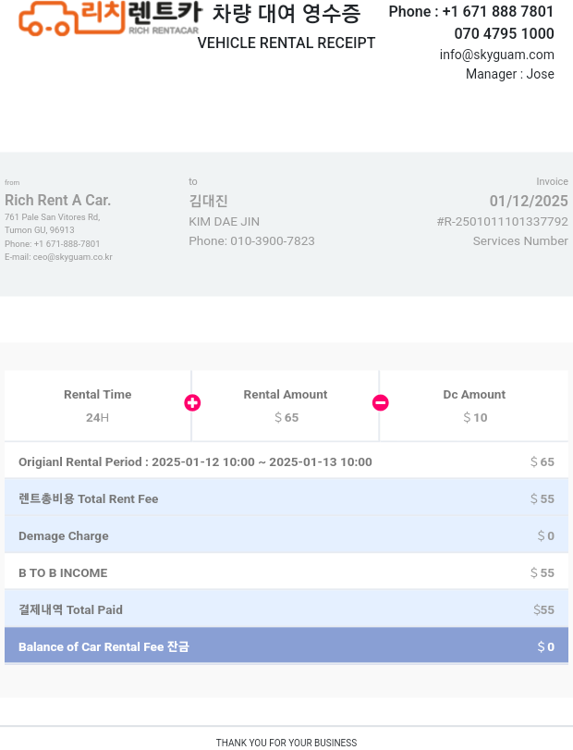Click the info@skyguam.com email address
The width and height of the screenshot is (573, 750).
click(497, 55)
